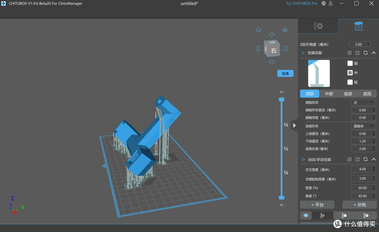Open the support pillars tab
Image resolution: width=379 pixels, height=232 pixels.
pyautogui.click(x=358, y=26)
